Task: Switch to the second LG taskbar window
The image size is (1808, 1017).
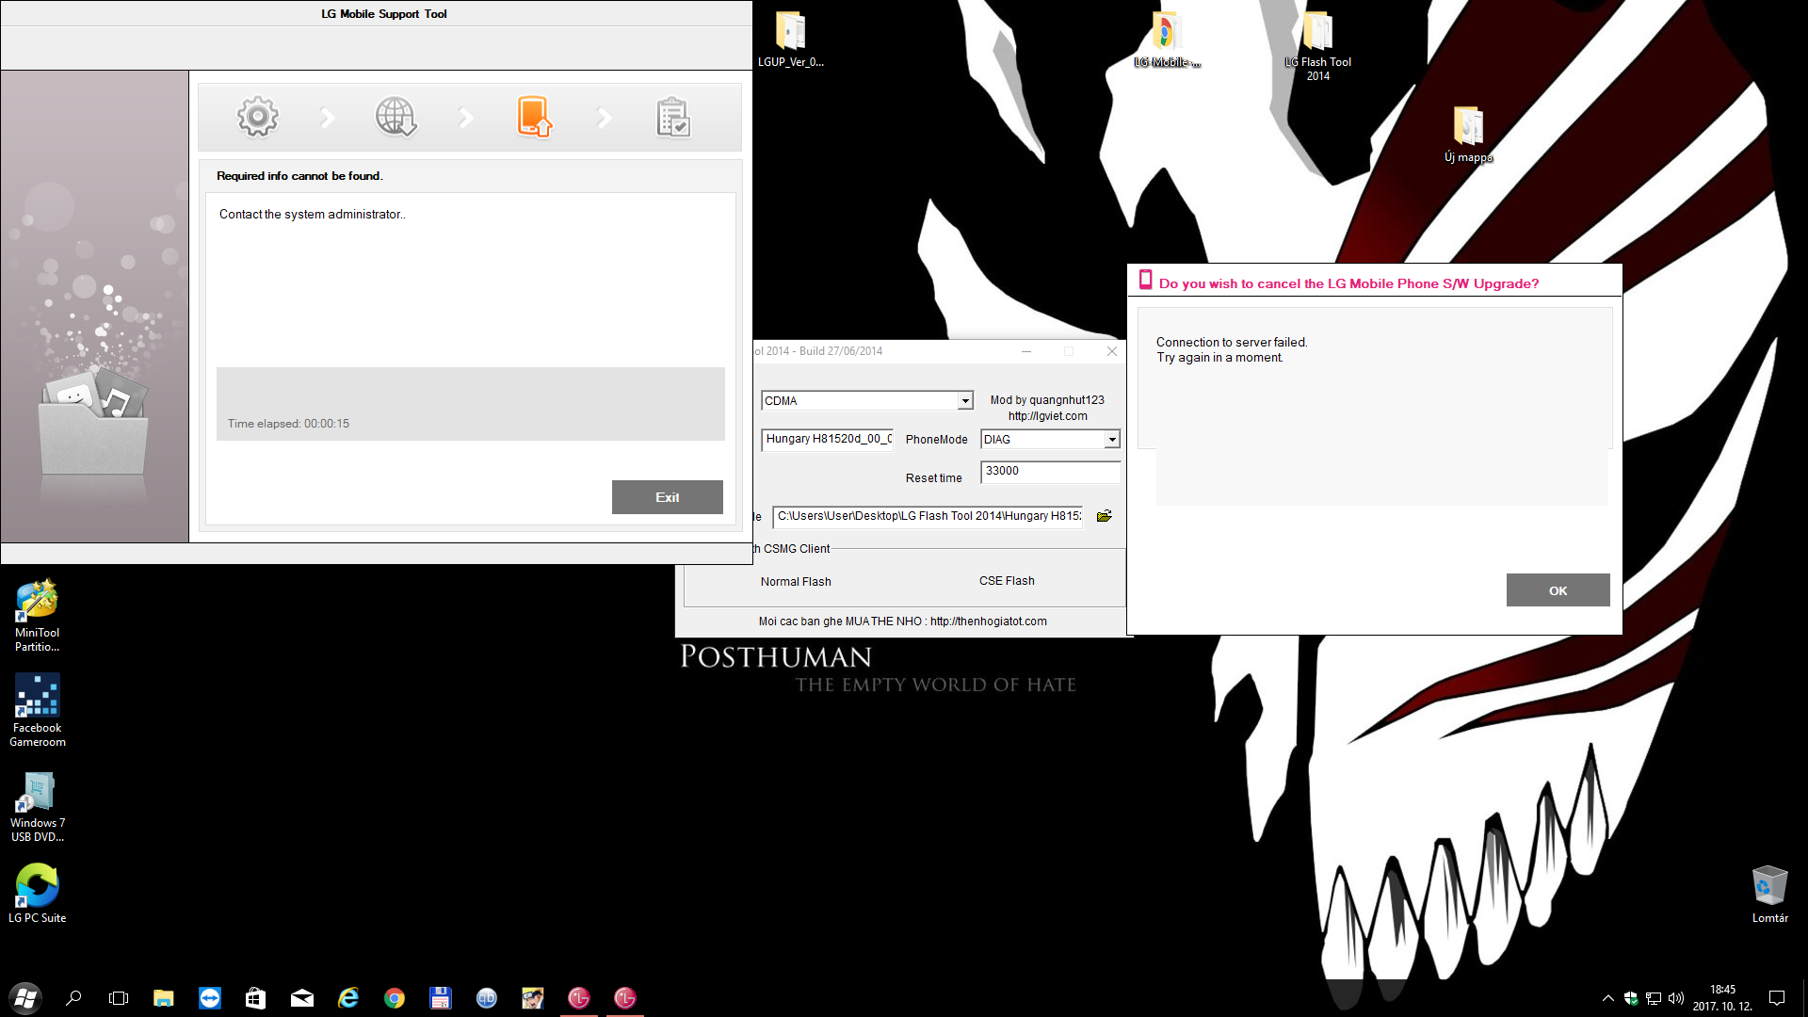Action: 625,998
